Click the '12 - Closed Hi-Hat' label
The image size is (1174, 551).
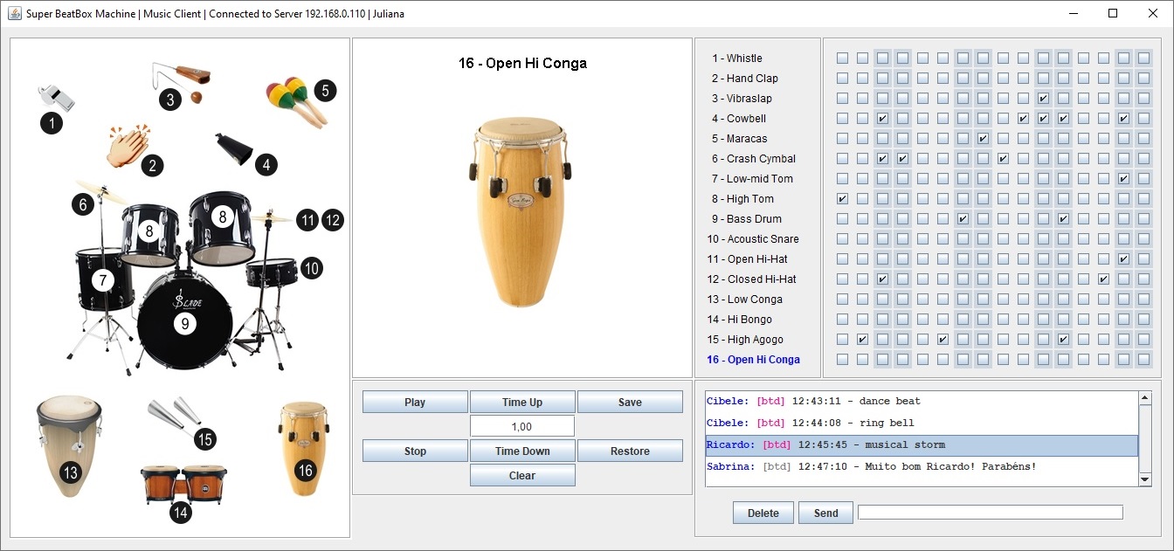coord(752,279)
